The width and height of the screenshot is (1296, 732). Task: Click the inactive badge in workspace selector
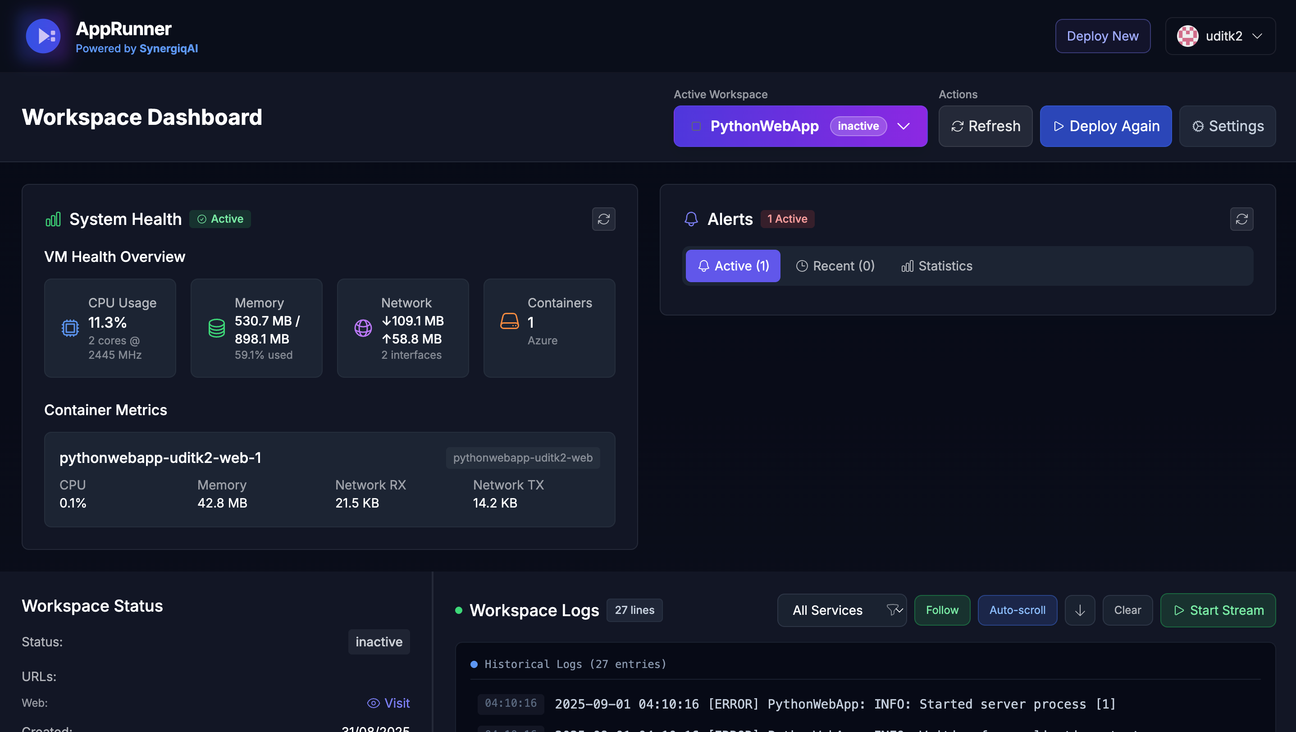coord(858,126)
